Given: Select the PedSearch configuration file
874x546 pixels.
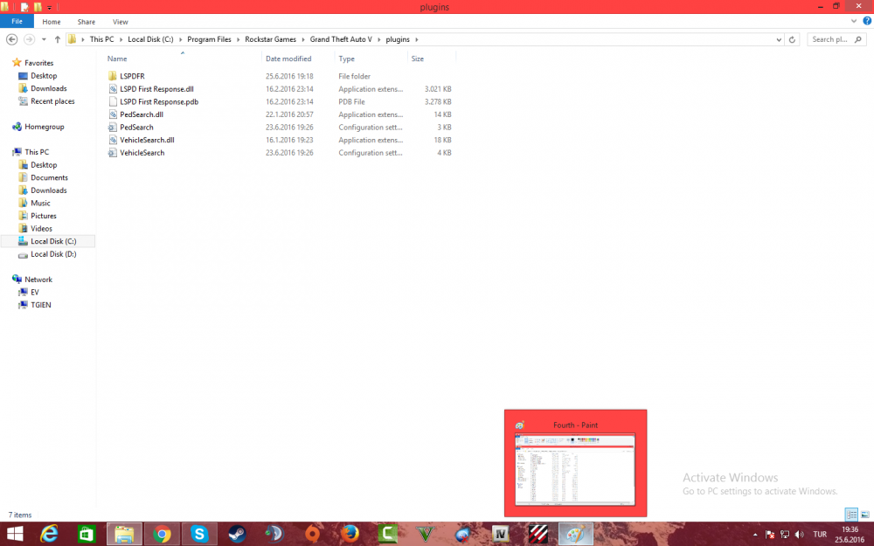Looking at the screenshot, I should [136, 128].
